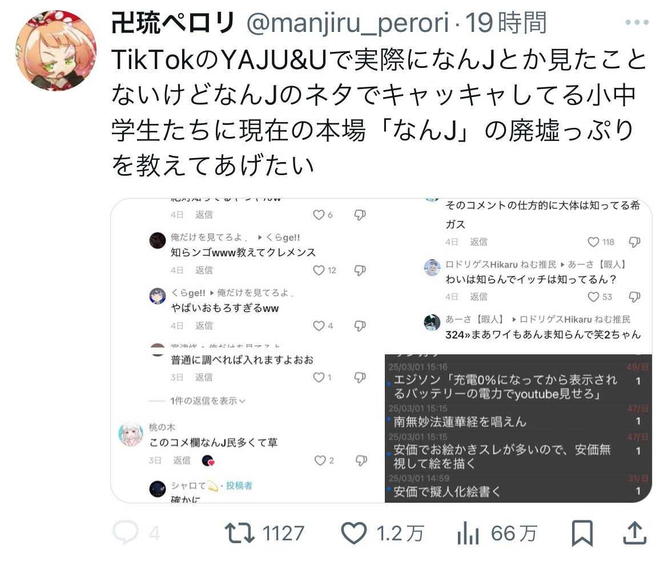Open 卍琉ペロリ profile avatar
This screenshot has width=668, height=570.
[x=56, y=51]
